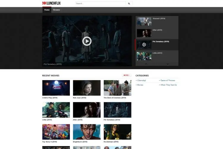Open the Home tab

[x=47, y=10]
